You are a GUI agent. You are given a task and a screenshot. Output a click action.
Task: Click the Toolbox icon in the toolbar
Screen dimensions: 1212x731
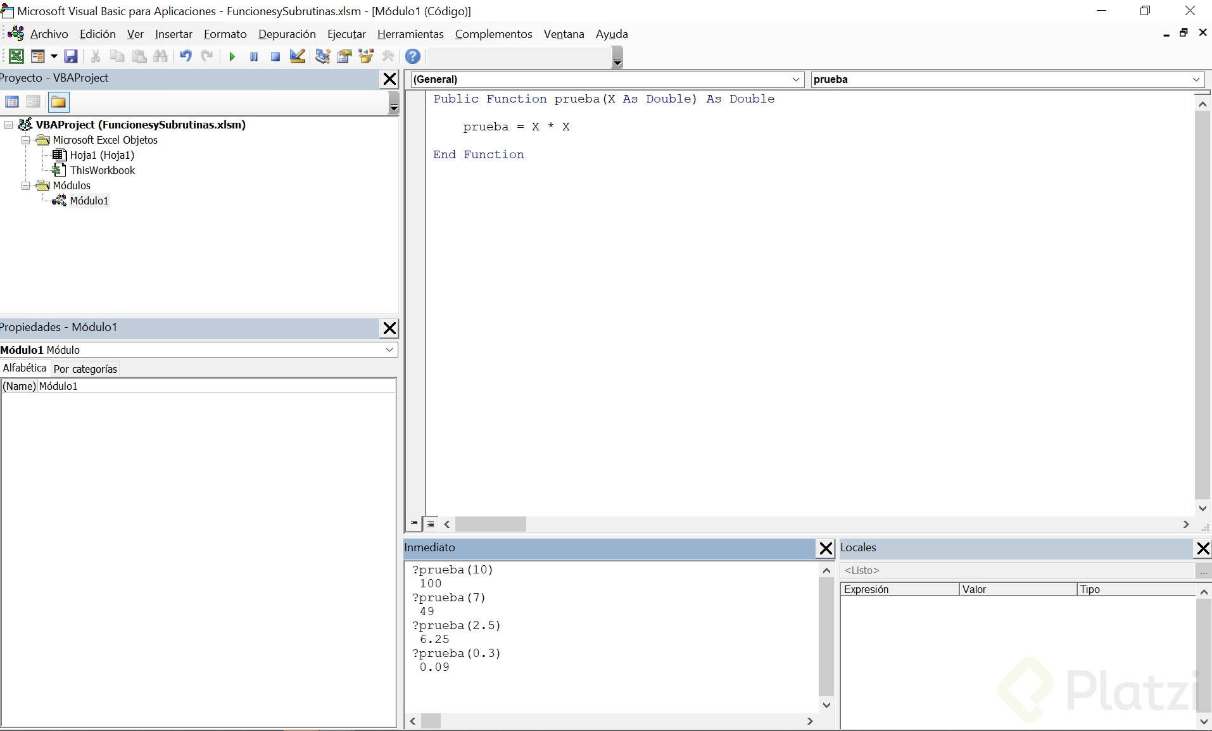pos(388,56)
